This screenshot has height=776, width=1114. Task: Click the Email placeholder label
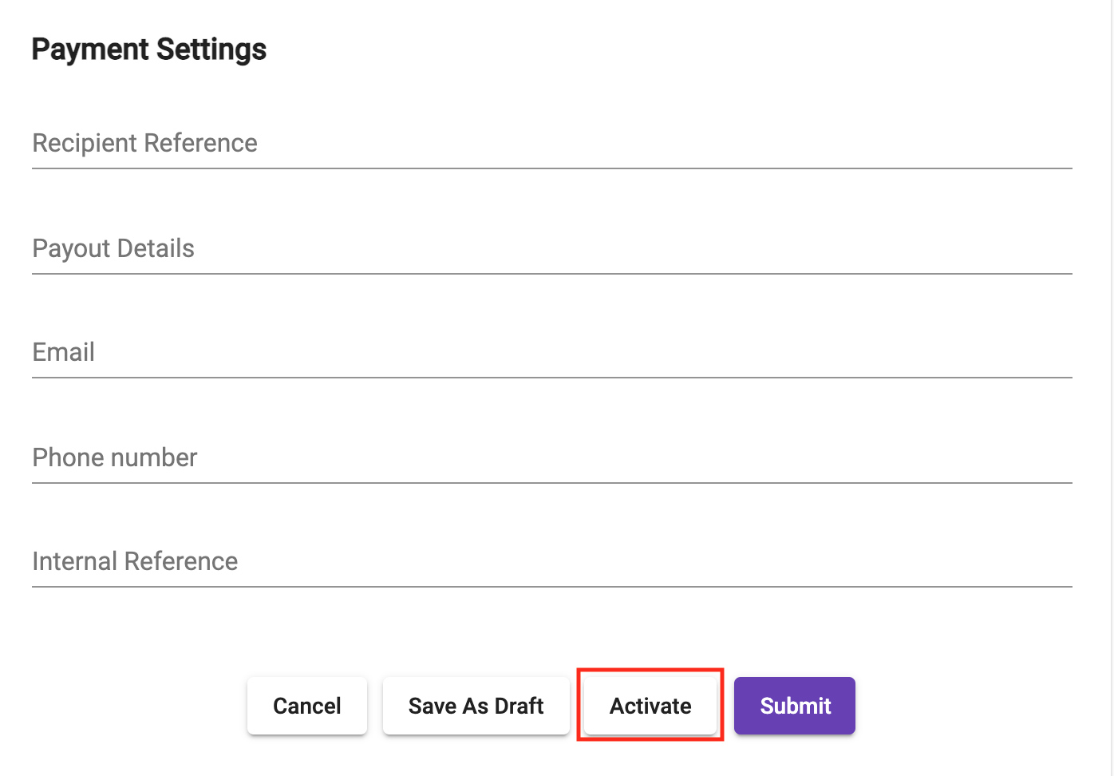(64, 353)
